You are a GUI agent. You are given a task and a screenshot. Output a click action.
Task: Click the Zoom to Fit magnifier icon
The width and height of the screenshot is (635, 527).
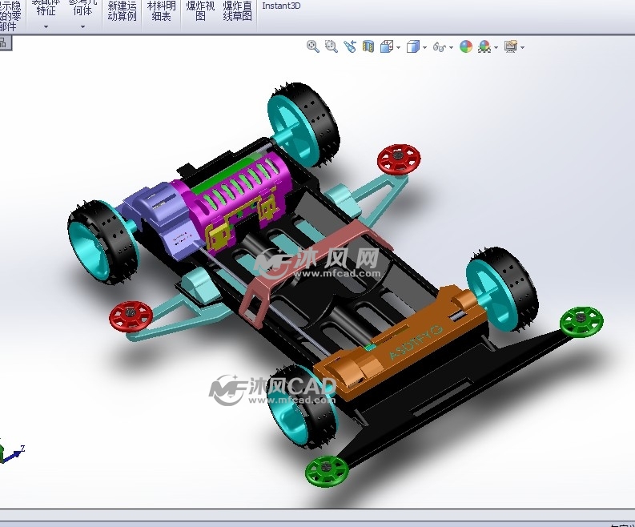point(312,47)
